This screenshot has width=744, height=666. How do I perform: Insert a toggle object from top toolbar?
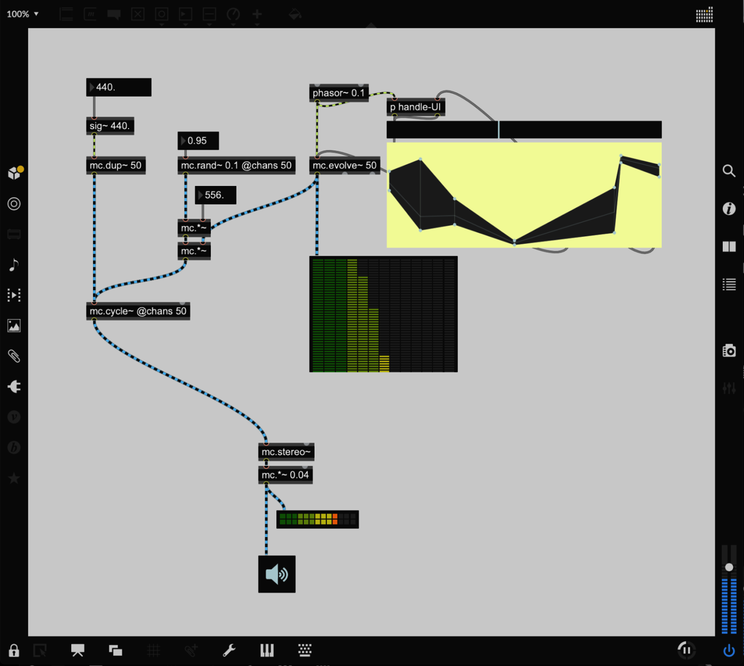point(138,14)
